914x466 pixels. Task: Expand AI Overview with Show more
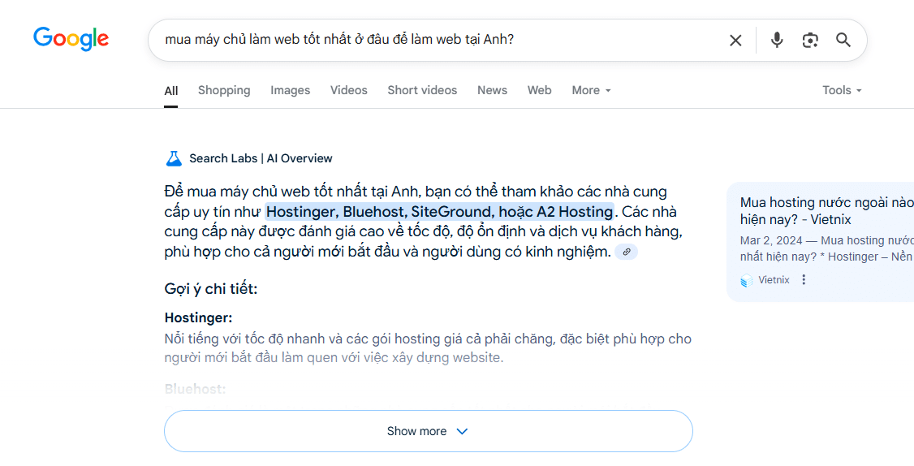click(x=428, y=431)
